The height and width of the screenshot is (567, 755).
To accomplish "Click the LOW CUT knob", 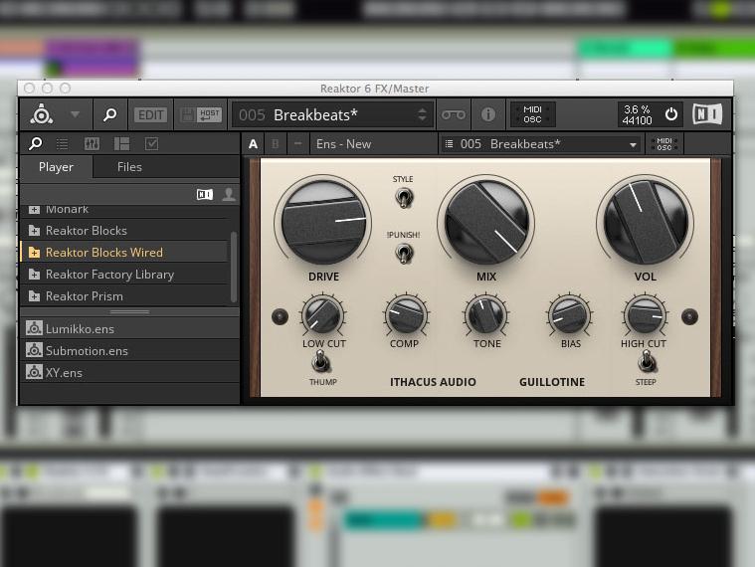I will coord(322,315).
